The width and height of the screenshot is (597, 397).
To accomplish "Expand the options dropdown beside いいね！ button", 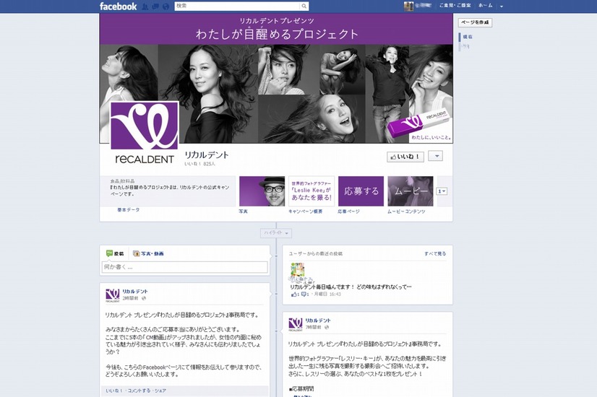I will [435, 156].
